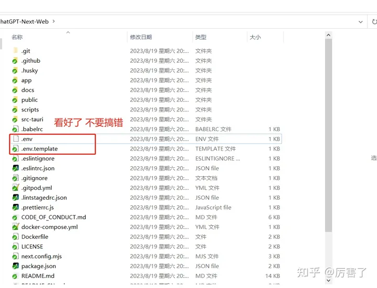
Task: Select the next.config.mjs file name
Action: tap(41, 257)
